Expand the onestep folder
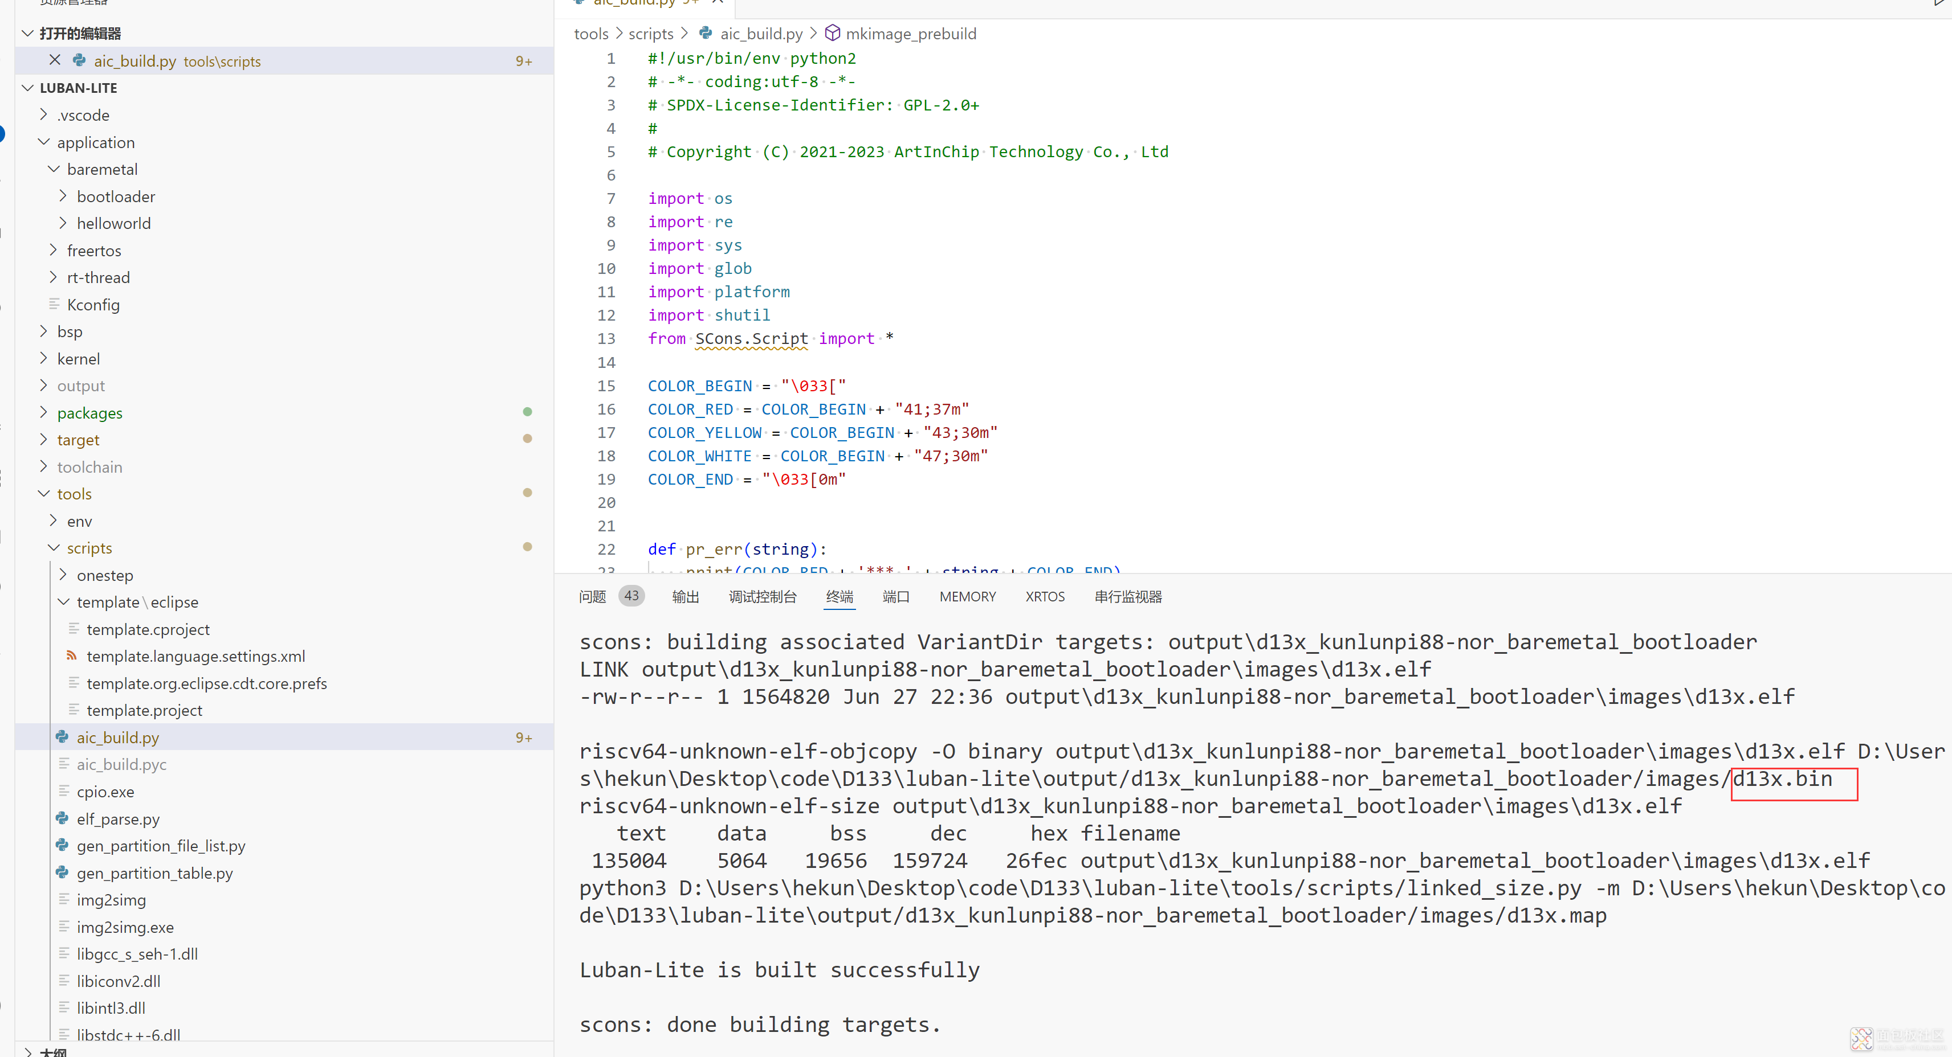The height and width of the screenshot is (1057, 1952). (63, 575)
